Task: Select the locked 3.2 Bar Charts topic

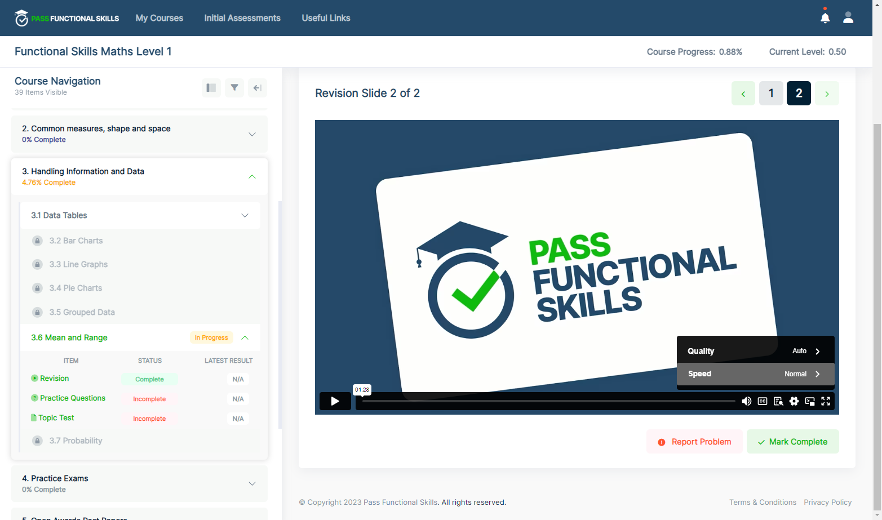Action: [76, 241]
